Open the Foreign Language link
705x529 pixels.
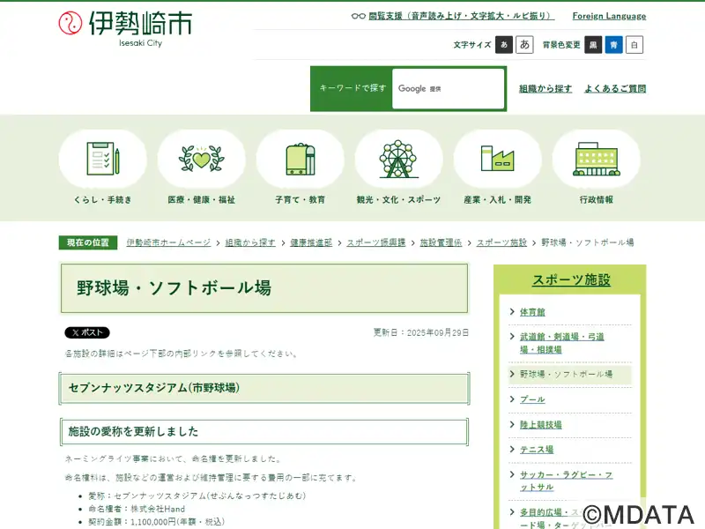pyautogui.click(x=609, y=16)
